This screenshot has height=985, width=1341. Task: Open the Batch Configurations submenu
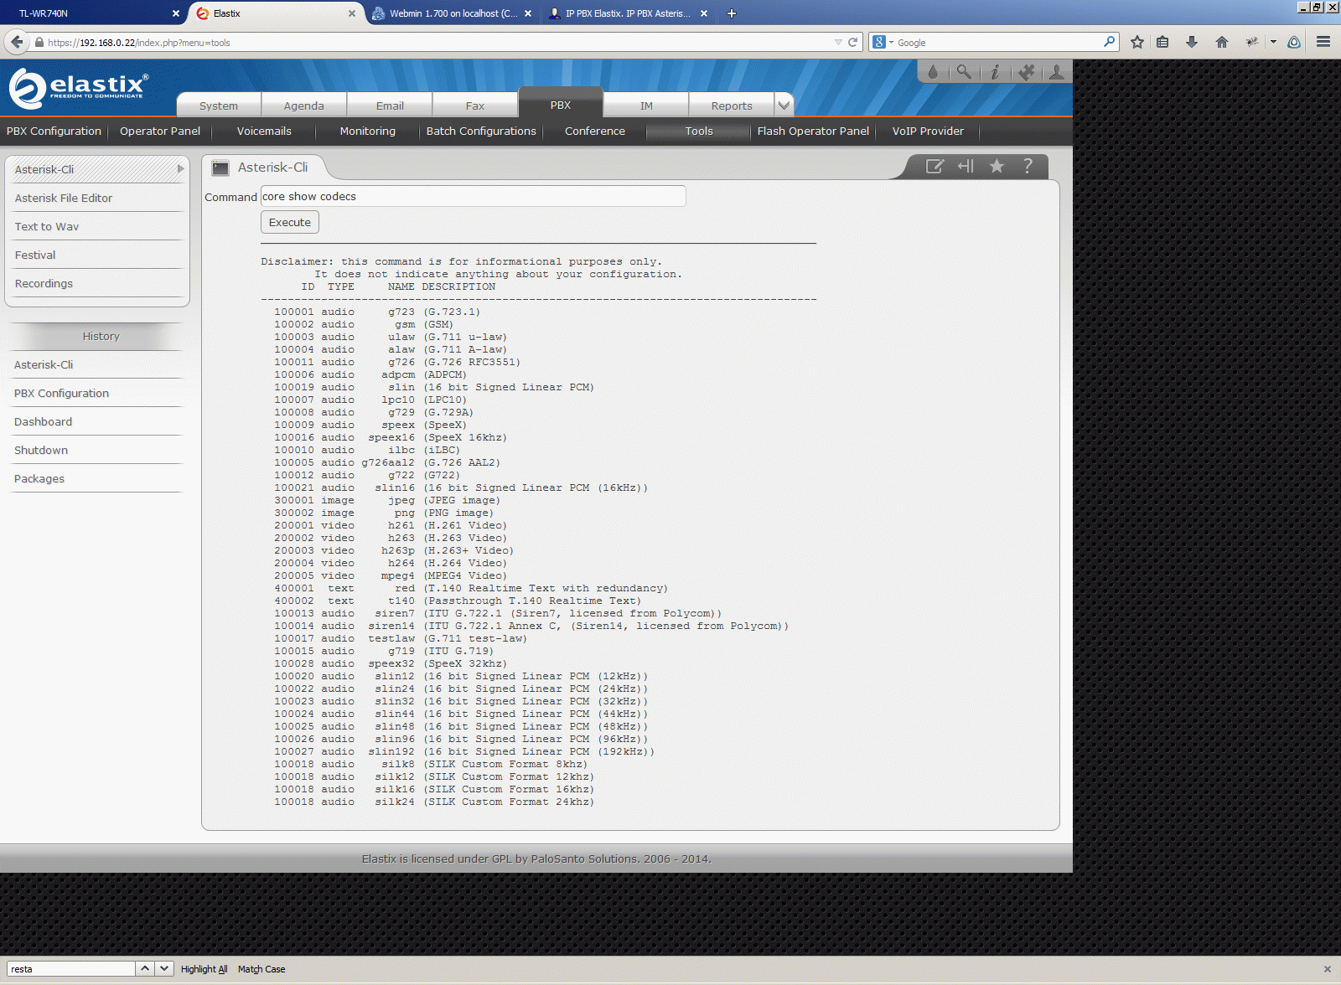481,131
